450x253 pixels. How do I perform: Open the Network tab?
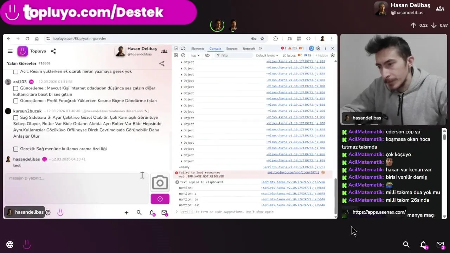(249, 48)
